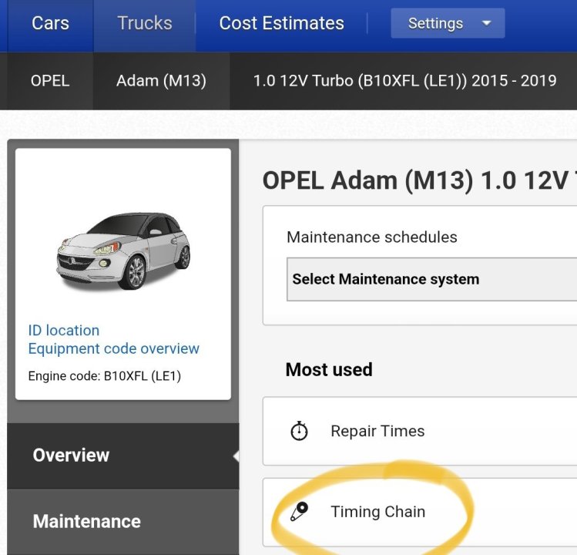Screen dimensions: 577x555
Task: Click the Settings dropdown arrow
Action: (486, 23)
